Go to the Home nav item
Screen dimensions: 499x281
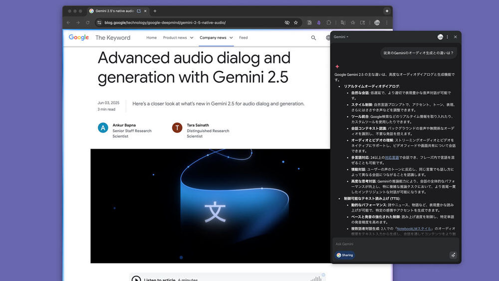(x=152, y=37)
